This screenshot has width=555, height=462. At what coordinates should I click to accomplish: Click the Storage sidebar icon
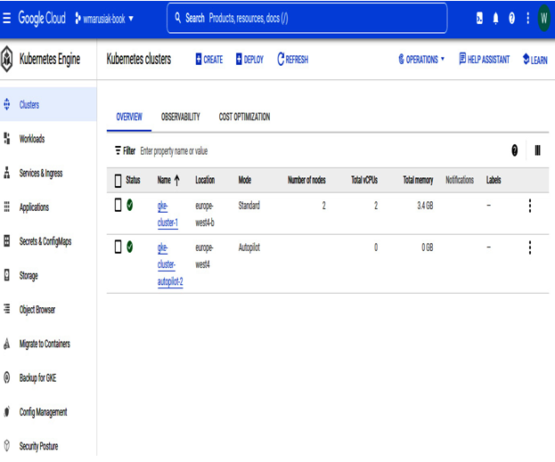pyautogui.click(x=7, y=275)
